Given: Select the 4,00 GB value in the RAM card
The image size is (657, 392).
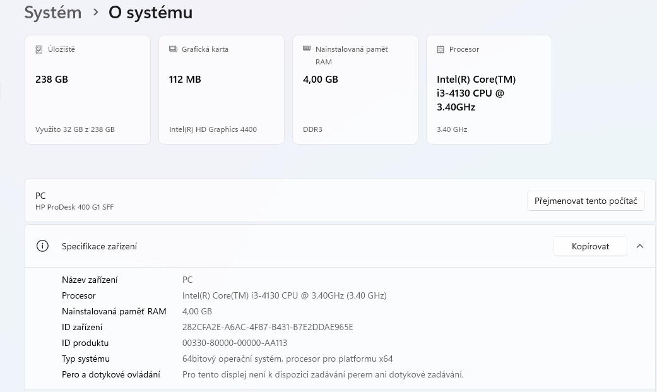Looking at the screenshot, I should 321,80.
